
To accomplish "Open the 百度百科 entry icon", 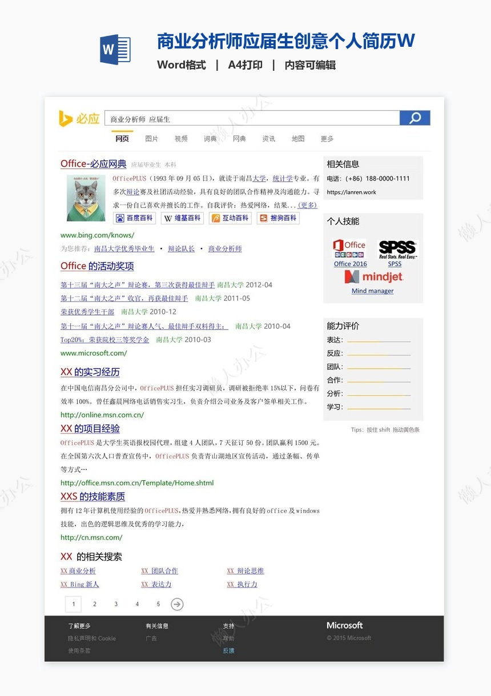I will point(134,218).
